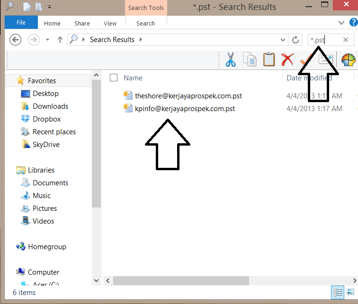Click the red X Delete icon

(287, 60)
